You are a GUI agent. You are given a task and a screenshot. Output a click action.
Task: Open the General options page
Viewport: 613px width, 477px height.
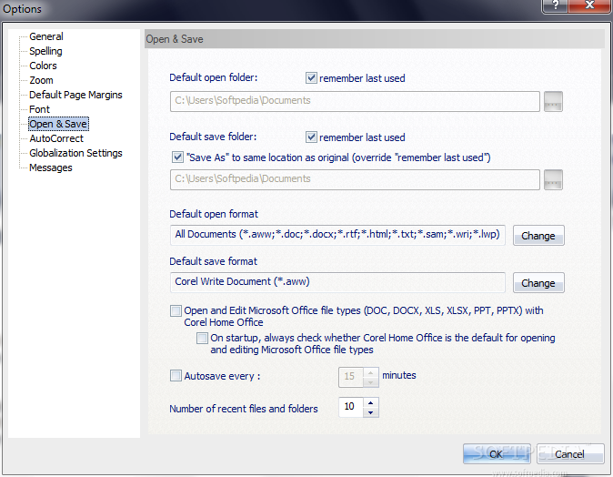pyautogui.click(x=46, y=36)
